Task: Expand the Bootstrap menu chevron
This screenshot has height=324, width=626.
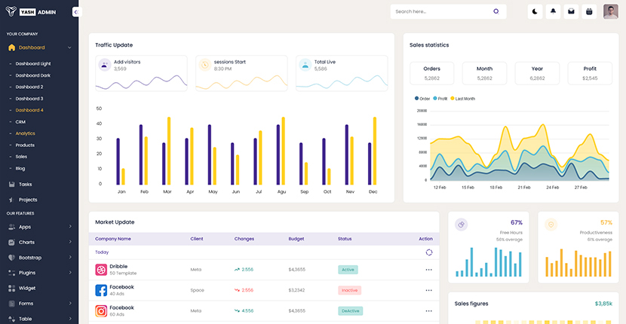Action: coord(70,258)
